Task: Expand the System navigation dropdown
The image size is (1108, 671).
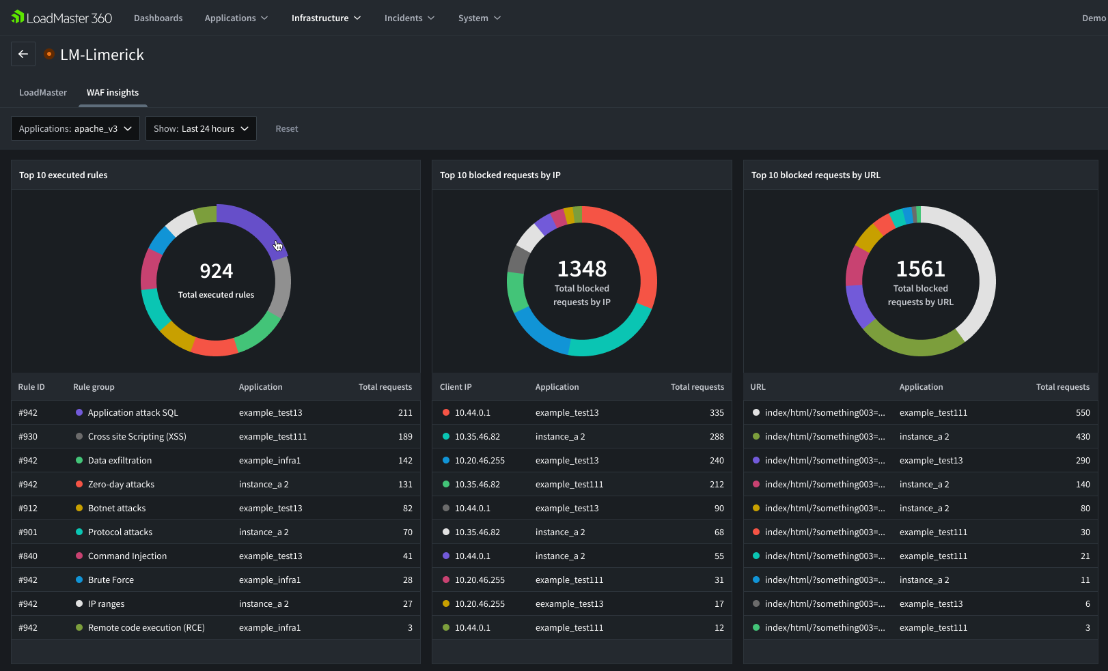Action: [479, 18]
